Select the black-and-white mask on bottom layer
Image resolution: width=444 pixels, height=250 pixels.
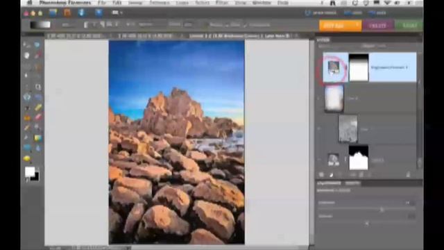coord(359,158)
